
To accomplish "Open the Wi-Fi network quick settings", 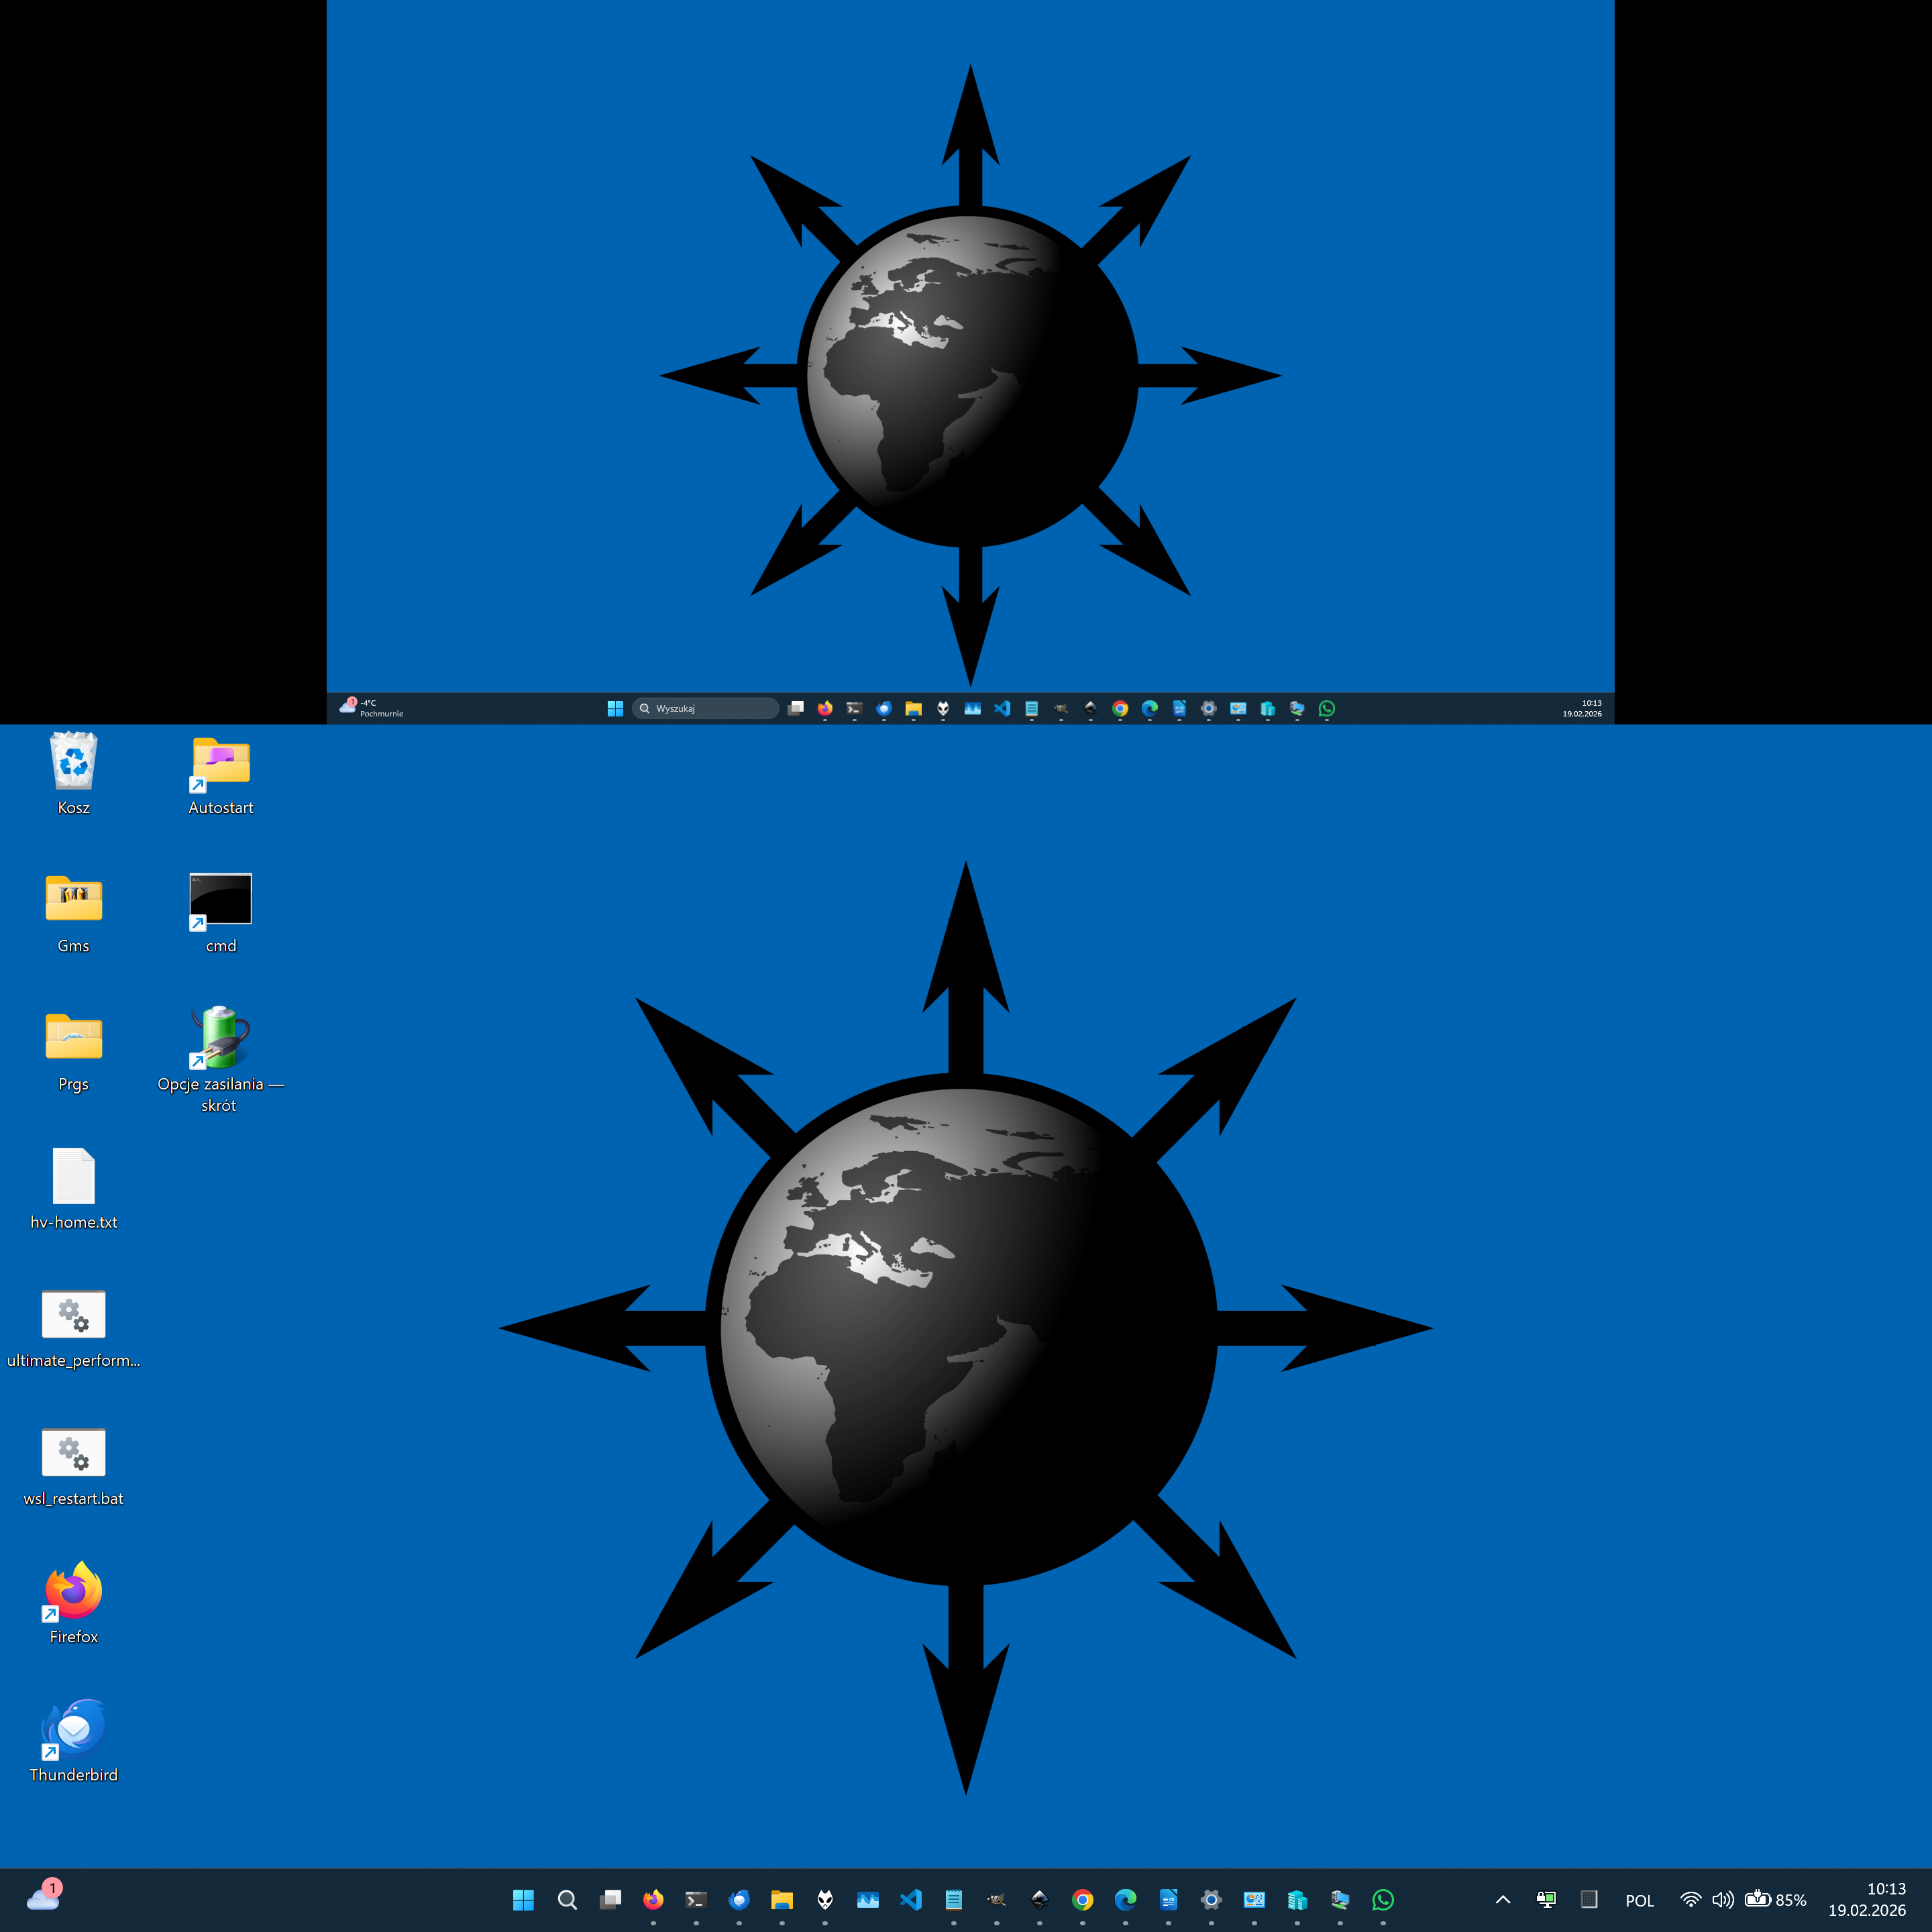I will pyautogui.click(x=1690, y=1899).
